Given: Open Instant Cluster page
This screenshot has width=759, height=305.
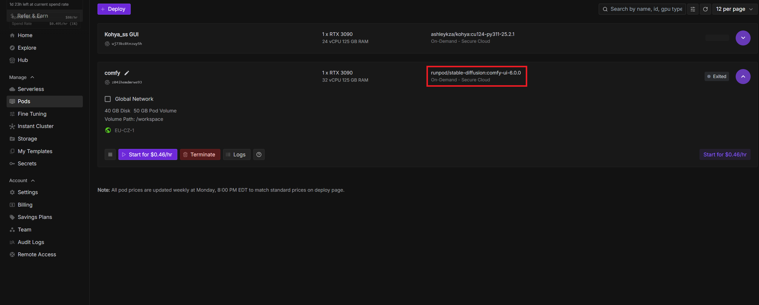Looking at the screenshot, I should tap(45, 126).
